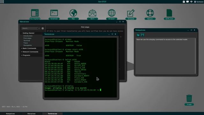Open the File Explorer desktop icon

click(35, 14)
